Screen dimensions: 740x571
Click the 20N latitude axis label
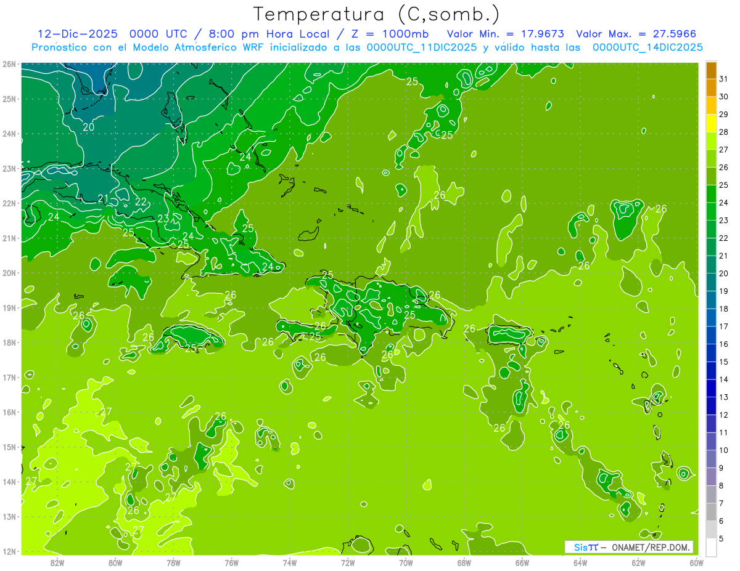tap(9, 273)
